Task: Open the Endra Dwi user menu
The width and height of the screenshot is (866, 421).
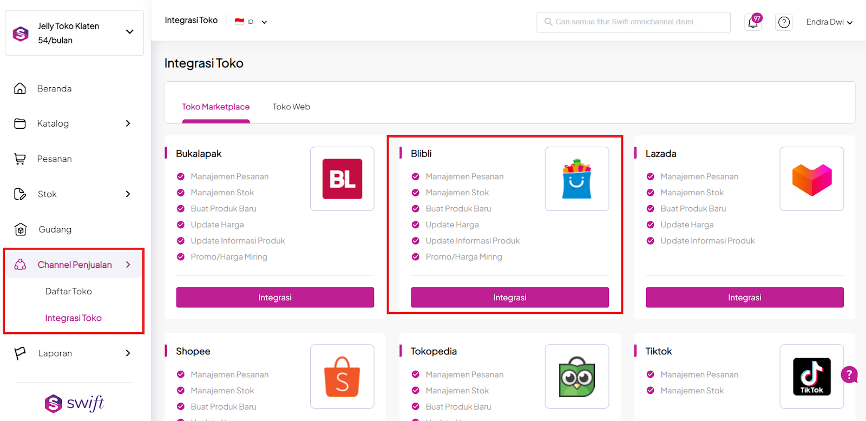Action: [x=829, y=22]
